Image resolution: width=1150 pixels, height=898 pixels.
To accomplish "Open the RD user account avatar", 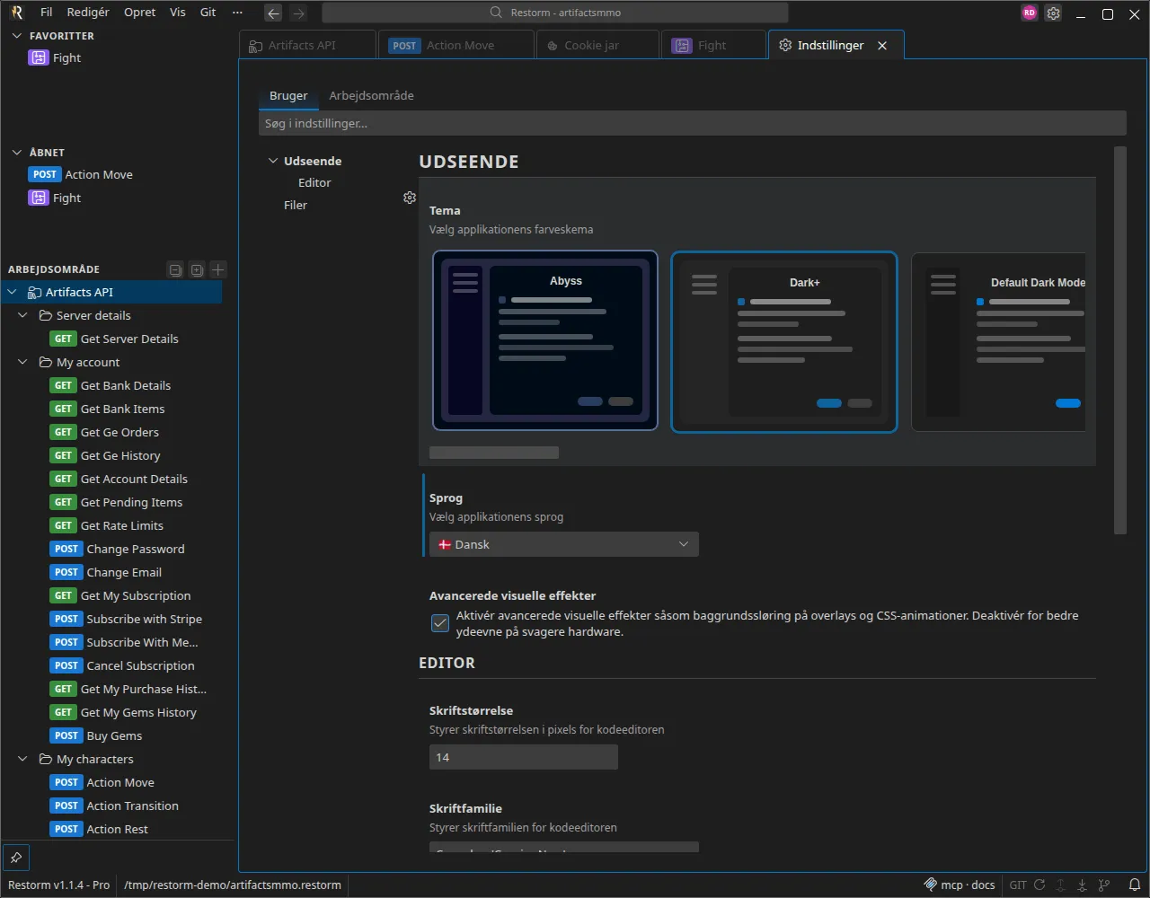I will coord(1030,13).
